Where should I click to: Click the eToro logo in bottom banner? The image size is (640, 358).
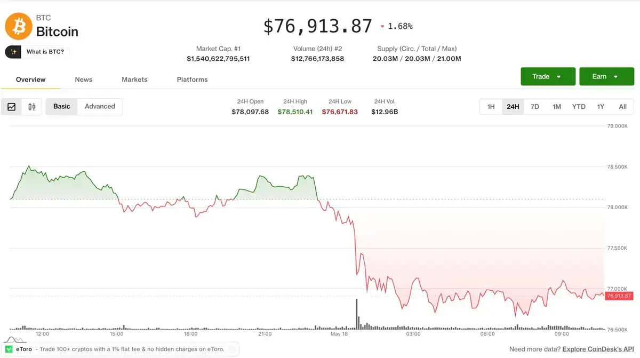click(9, 349)
